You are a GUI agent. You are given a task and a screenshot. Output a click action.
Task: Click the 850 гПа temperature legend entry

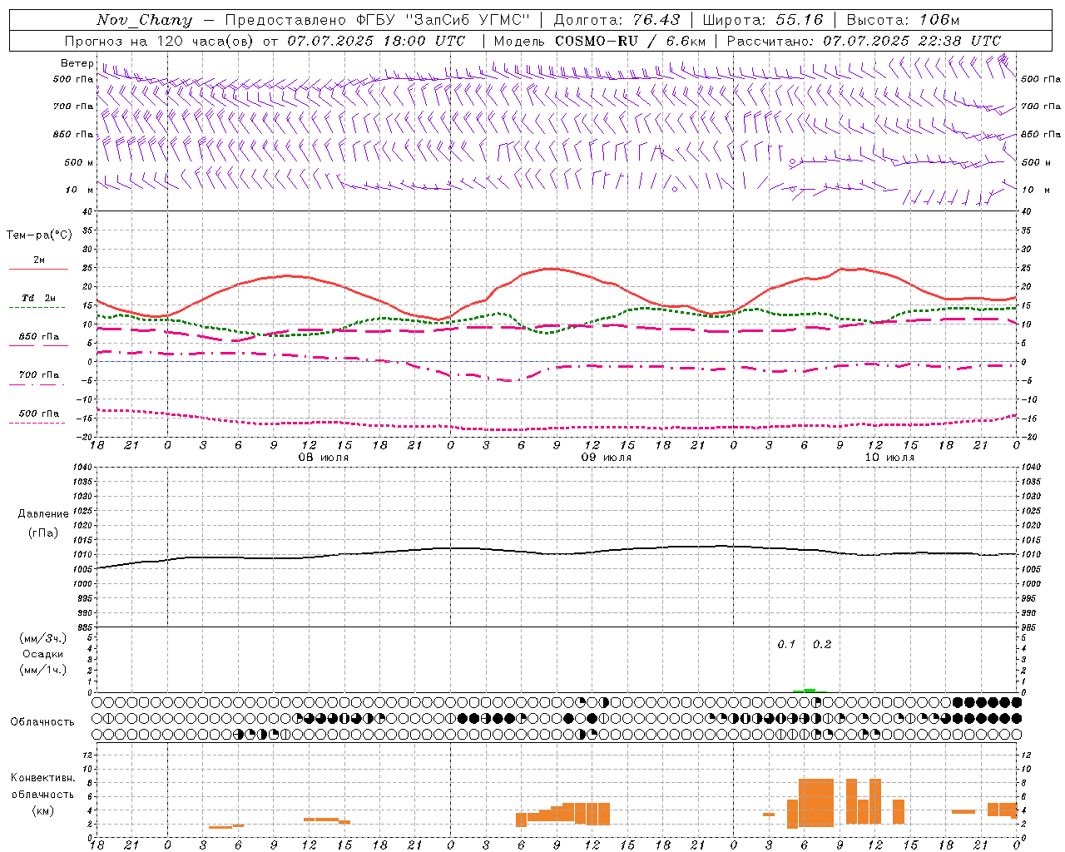38,339
